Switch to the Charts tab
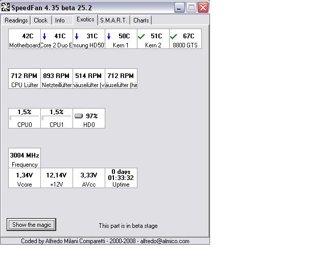327x261 pixels. [141, 20]
